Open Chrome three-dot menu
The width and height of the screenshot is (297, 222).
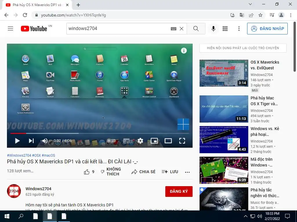tap(291, 15)
